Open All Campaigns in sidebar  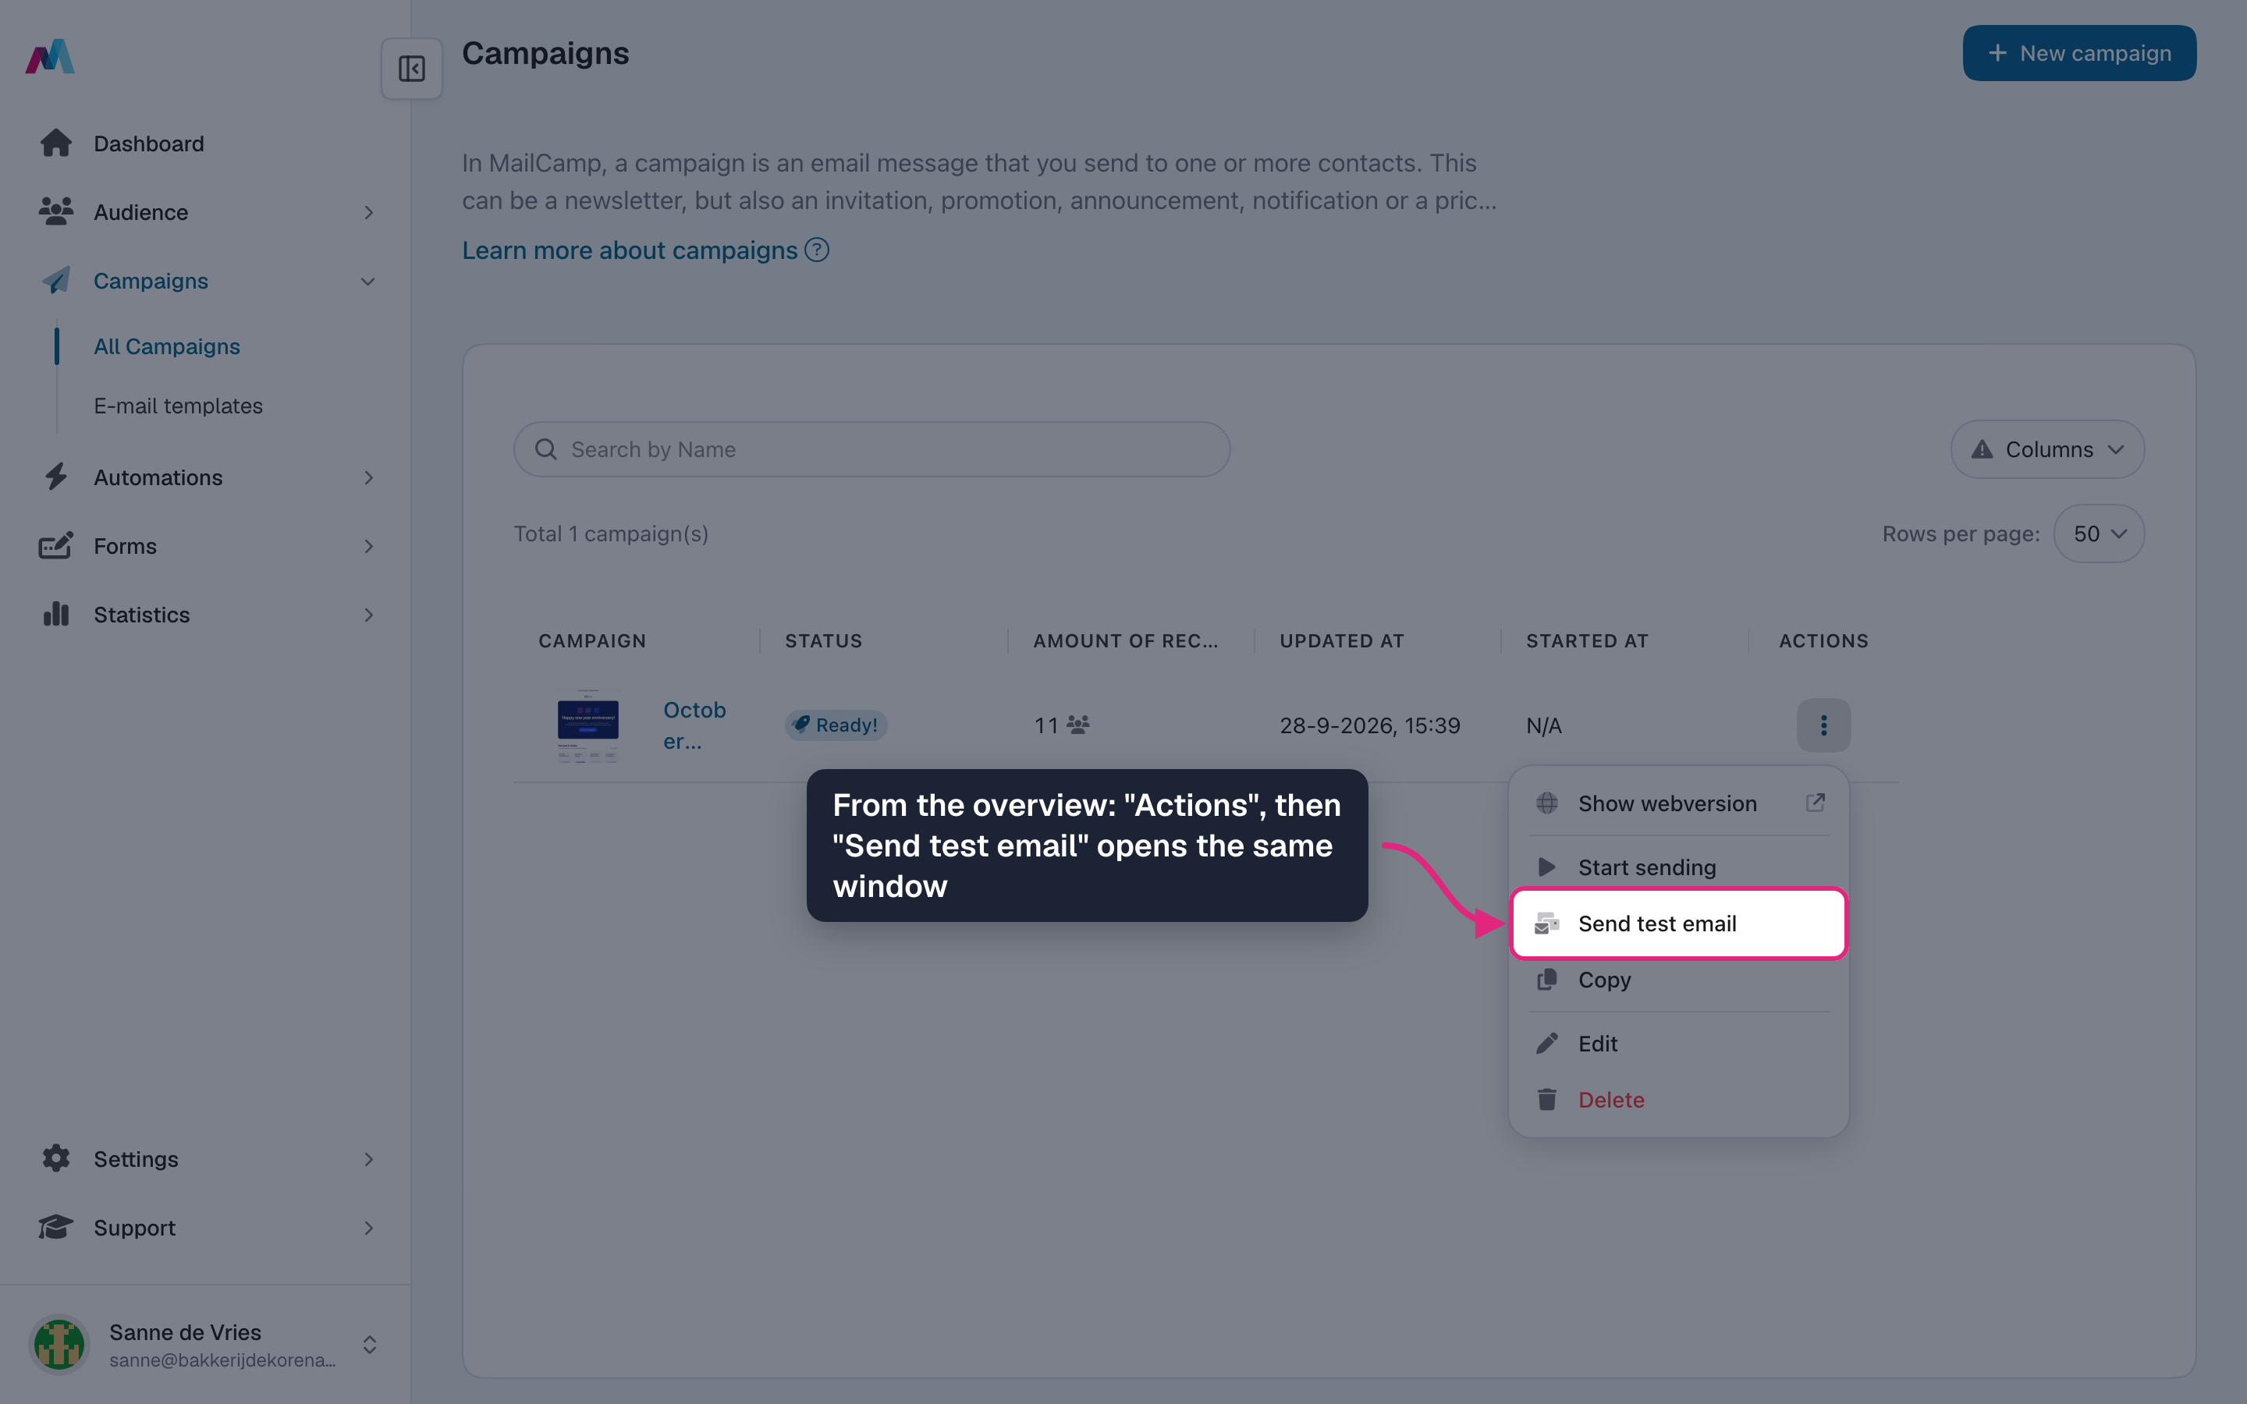(167, 346)
